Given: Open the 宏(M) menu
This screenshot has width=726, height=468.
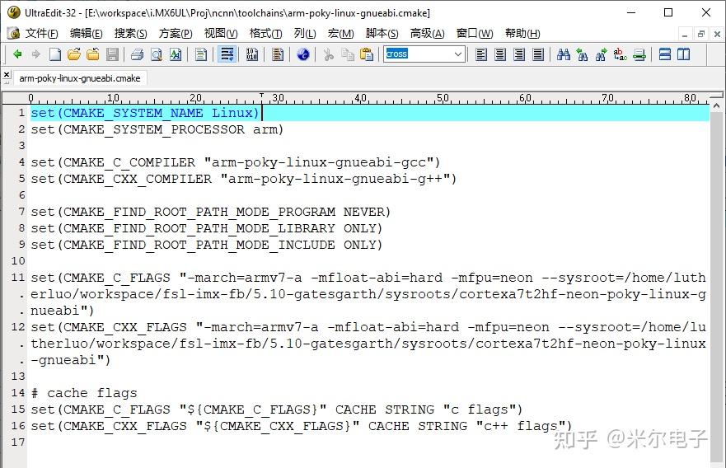Looking at the screenshot, I should point(341,33).
